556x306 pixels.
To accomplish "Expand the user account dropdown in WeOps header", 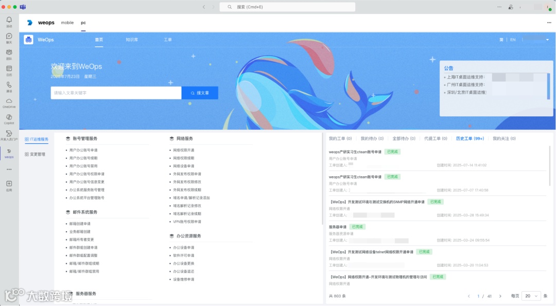I will click(x=547, y=40).
